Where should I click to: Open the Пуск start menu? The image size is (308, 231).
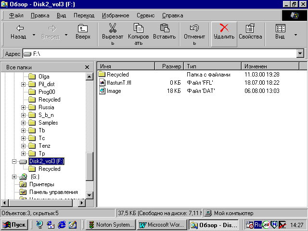click(x=14, y=225)
